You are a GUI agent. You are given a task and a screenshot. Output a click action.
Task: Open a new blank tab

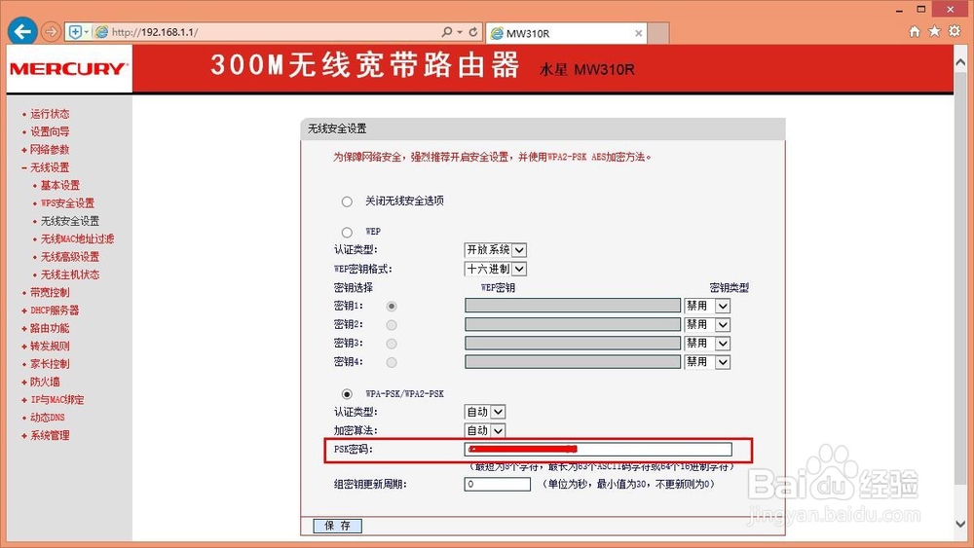point(658,33)
